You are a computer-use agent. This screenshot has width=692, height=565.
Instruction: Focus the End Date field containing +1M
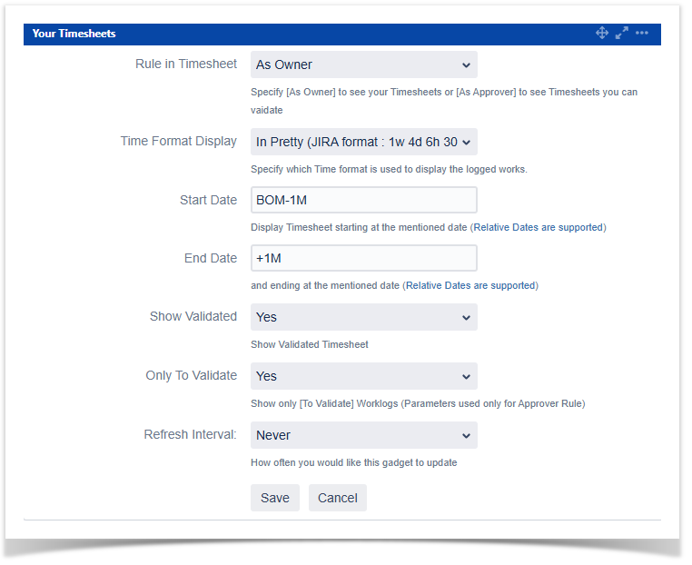[x=363, y=258]
